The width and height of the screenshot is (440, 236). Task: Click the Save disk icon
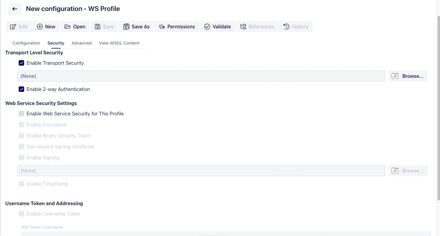coord(97,27)
